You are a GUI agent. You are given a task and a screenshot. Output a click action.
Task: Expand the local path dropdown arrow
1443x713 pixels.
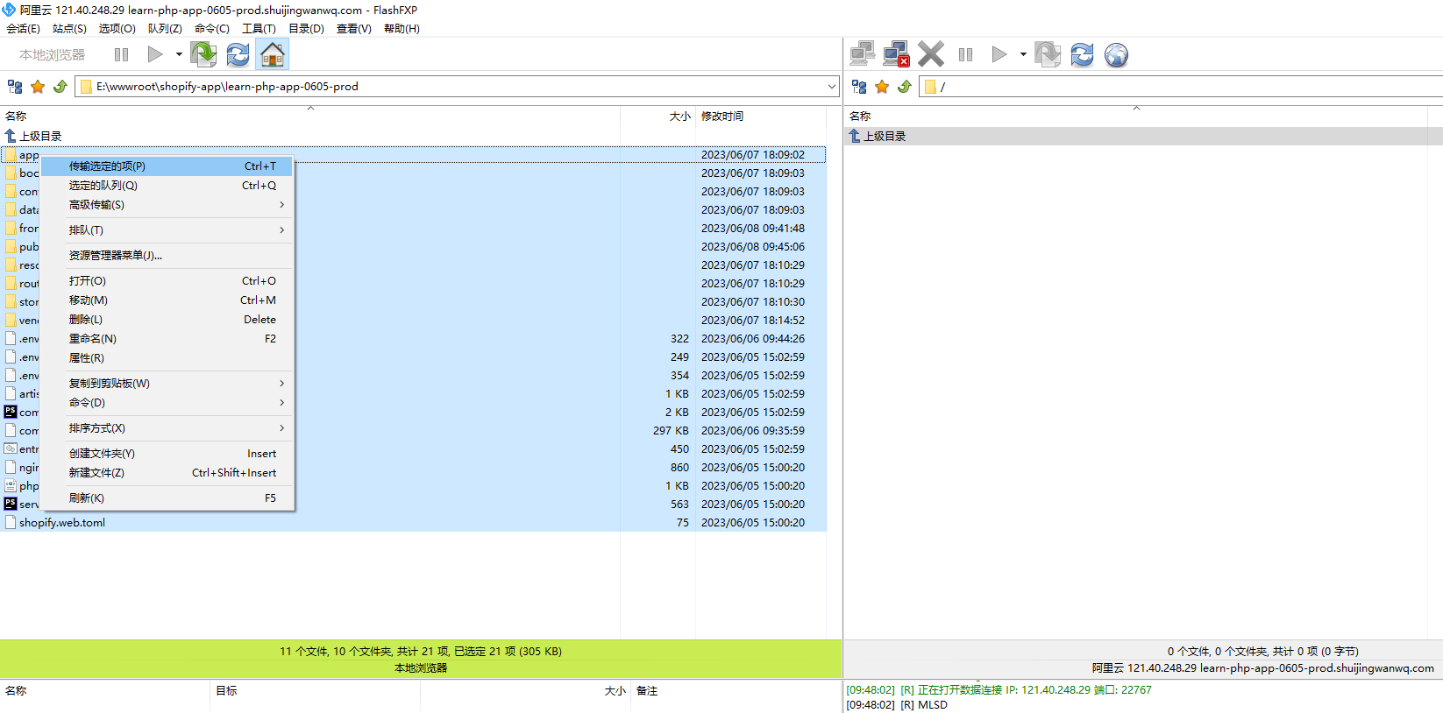coord(831,87)
